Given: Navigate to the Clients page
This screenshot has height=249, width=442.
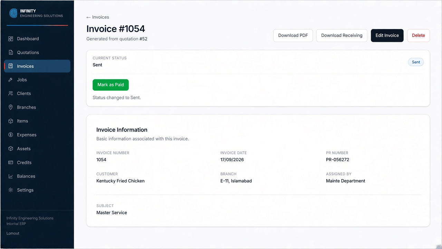Looking at the screenshot, I should pos(37,94).
